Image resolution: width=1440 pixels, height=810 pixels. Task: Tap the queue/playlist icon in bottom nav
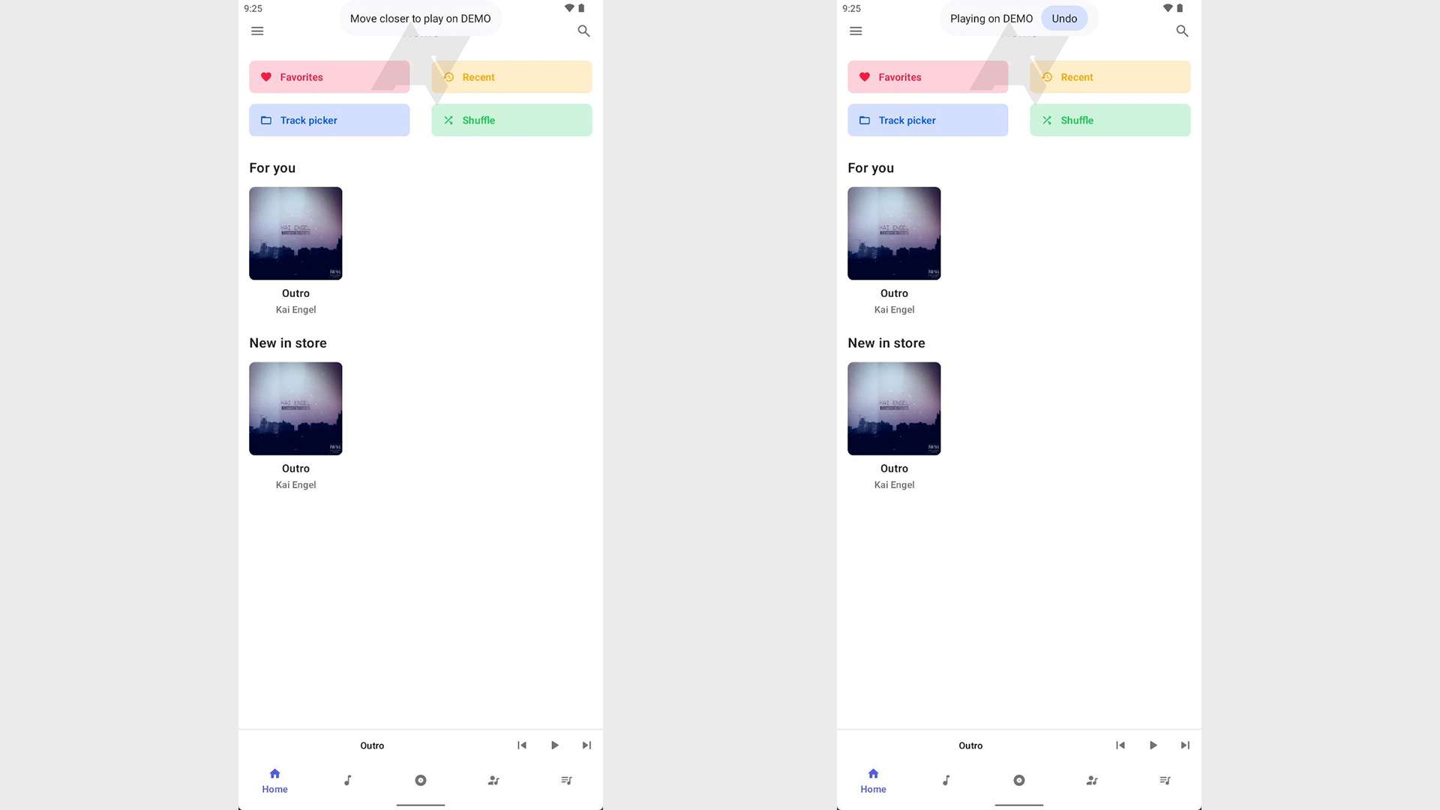tap(565, 780)
